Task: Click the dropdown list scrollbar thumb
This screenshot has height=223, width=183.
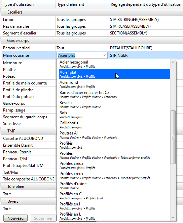Action: [173, 137]
